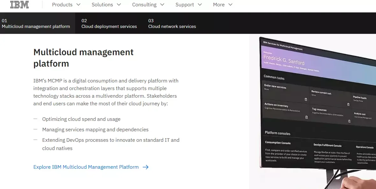Click 'Analyze cost' tile in dashboard

365,117
